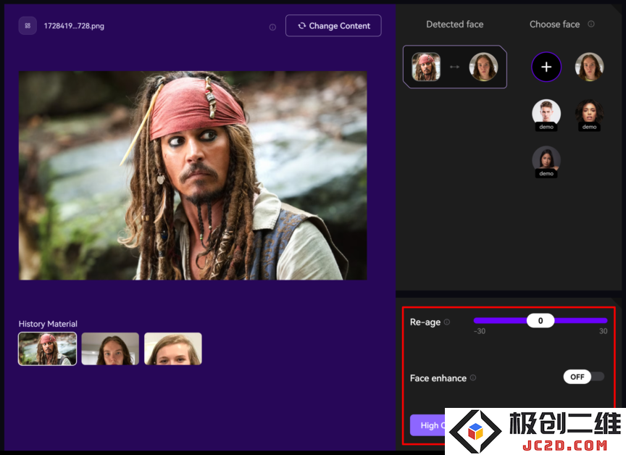The width and height of the screenshot is (626, 455).
Task: Select the blonde woman thumbnail in History Material
Action: coord(173,348)
